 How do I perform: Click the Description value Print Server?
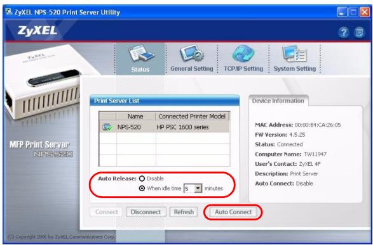tap(304, 173)
